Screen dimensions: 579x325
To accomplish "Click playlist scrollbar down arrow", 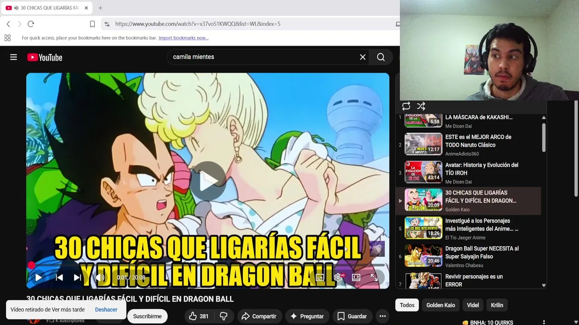I will point(544,285).
